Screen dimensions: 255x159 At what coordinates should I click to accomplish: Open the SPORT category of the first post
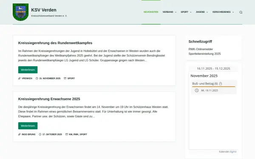click(71, 78)
